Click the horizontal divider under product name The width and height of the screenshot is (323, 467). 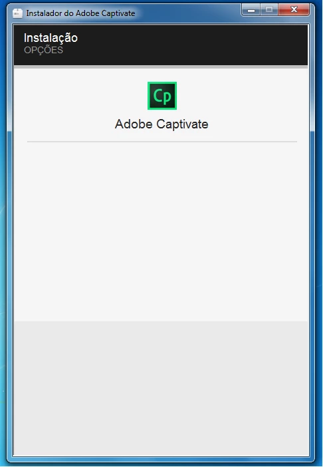point(162,142)
